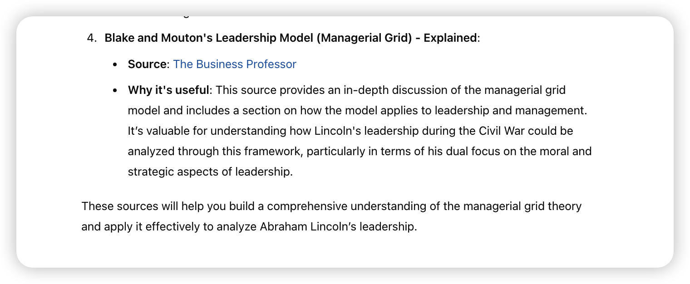Click the words "It's valuable for understanding"
This screenshot has height=284, width=690.
[207, 131]
